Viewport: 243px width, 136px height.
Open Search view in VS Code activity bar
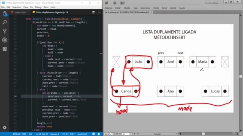tap(5, 22)
